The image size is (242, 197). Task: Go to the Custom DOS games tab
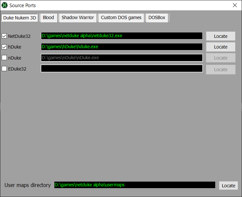(x=121, y=18)
